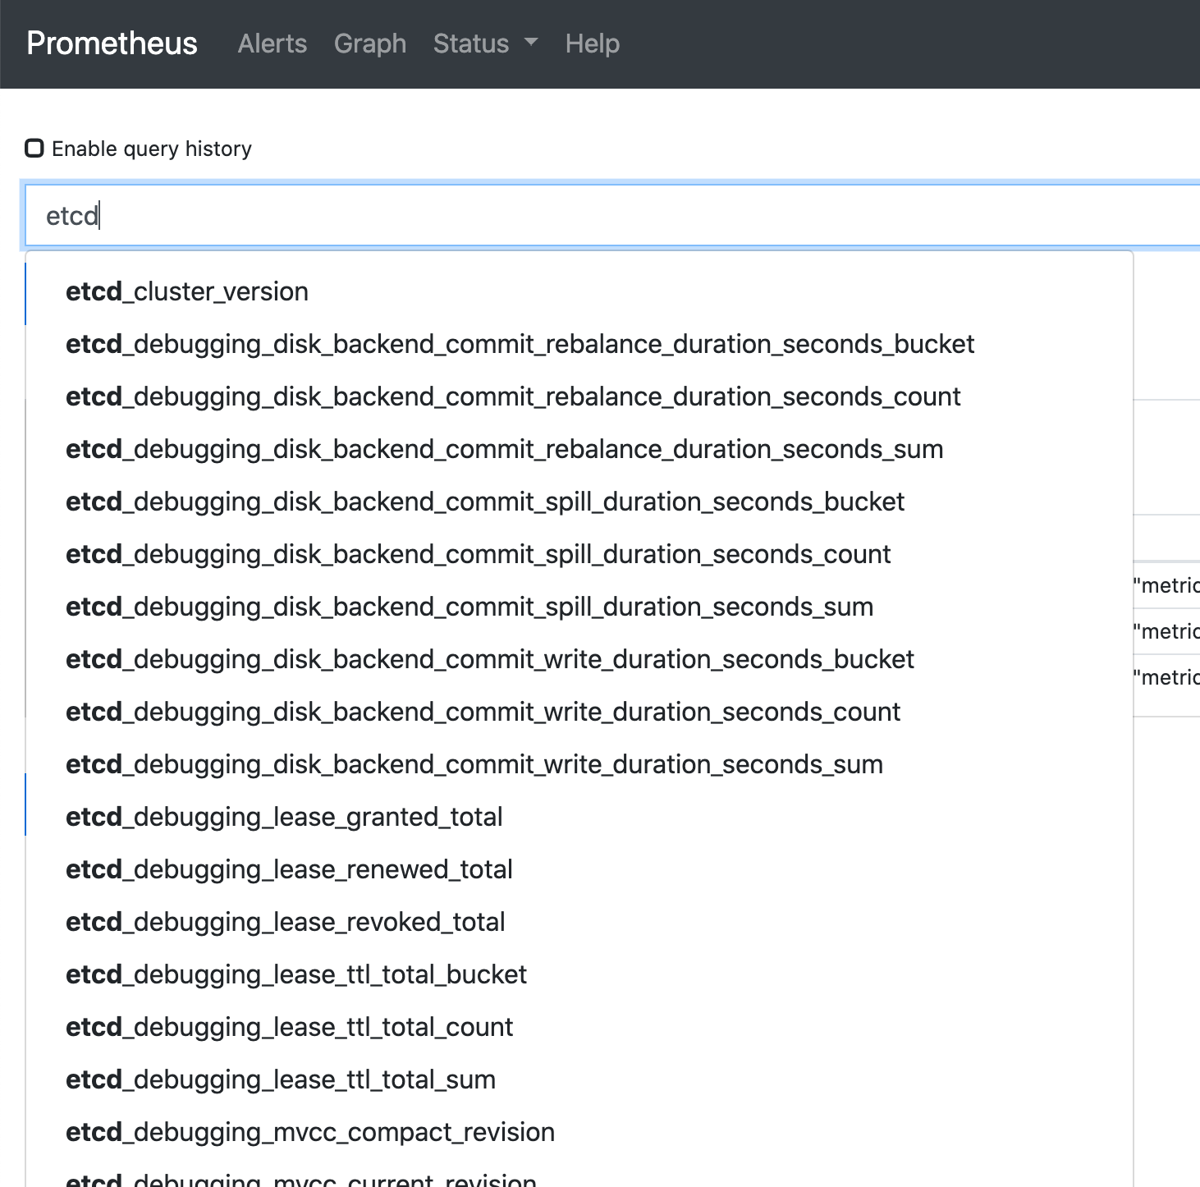Choose etcd_debugging_lease_revoked_total metric

tap(285, 921)
